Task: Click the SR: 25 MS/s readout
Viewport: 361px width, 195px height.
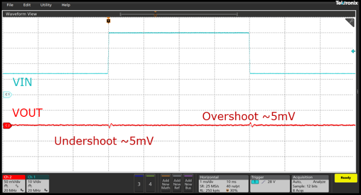Action: [209, 186]
